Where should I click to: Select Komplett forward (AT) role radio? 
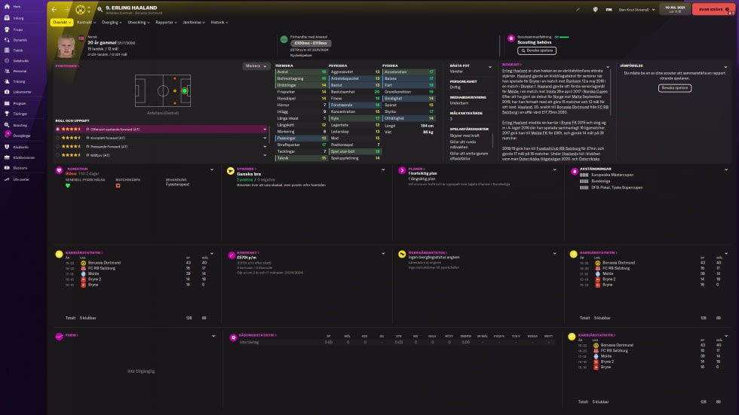[58, 138]
